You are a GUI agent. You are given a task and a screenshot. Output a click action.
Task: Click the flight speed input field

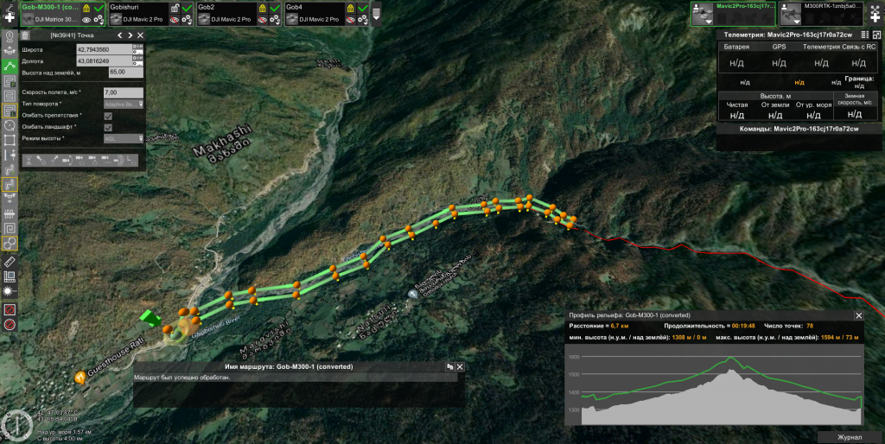coord(123,92)
